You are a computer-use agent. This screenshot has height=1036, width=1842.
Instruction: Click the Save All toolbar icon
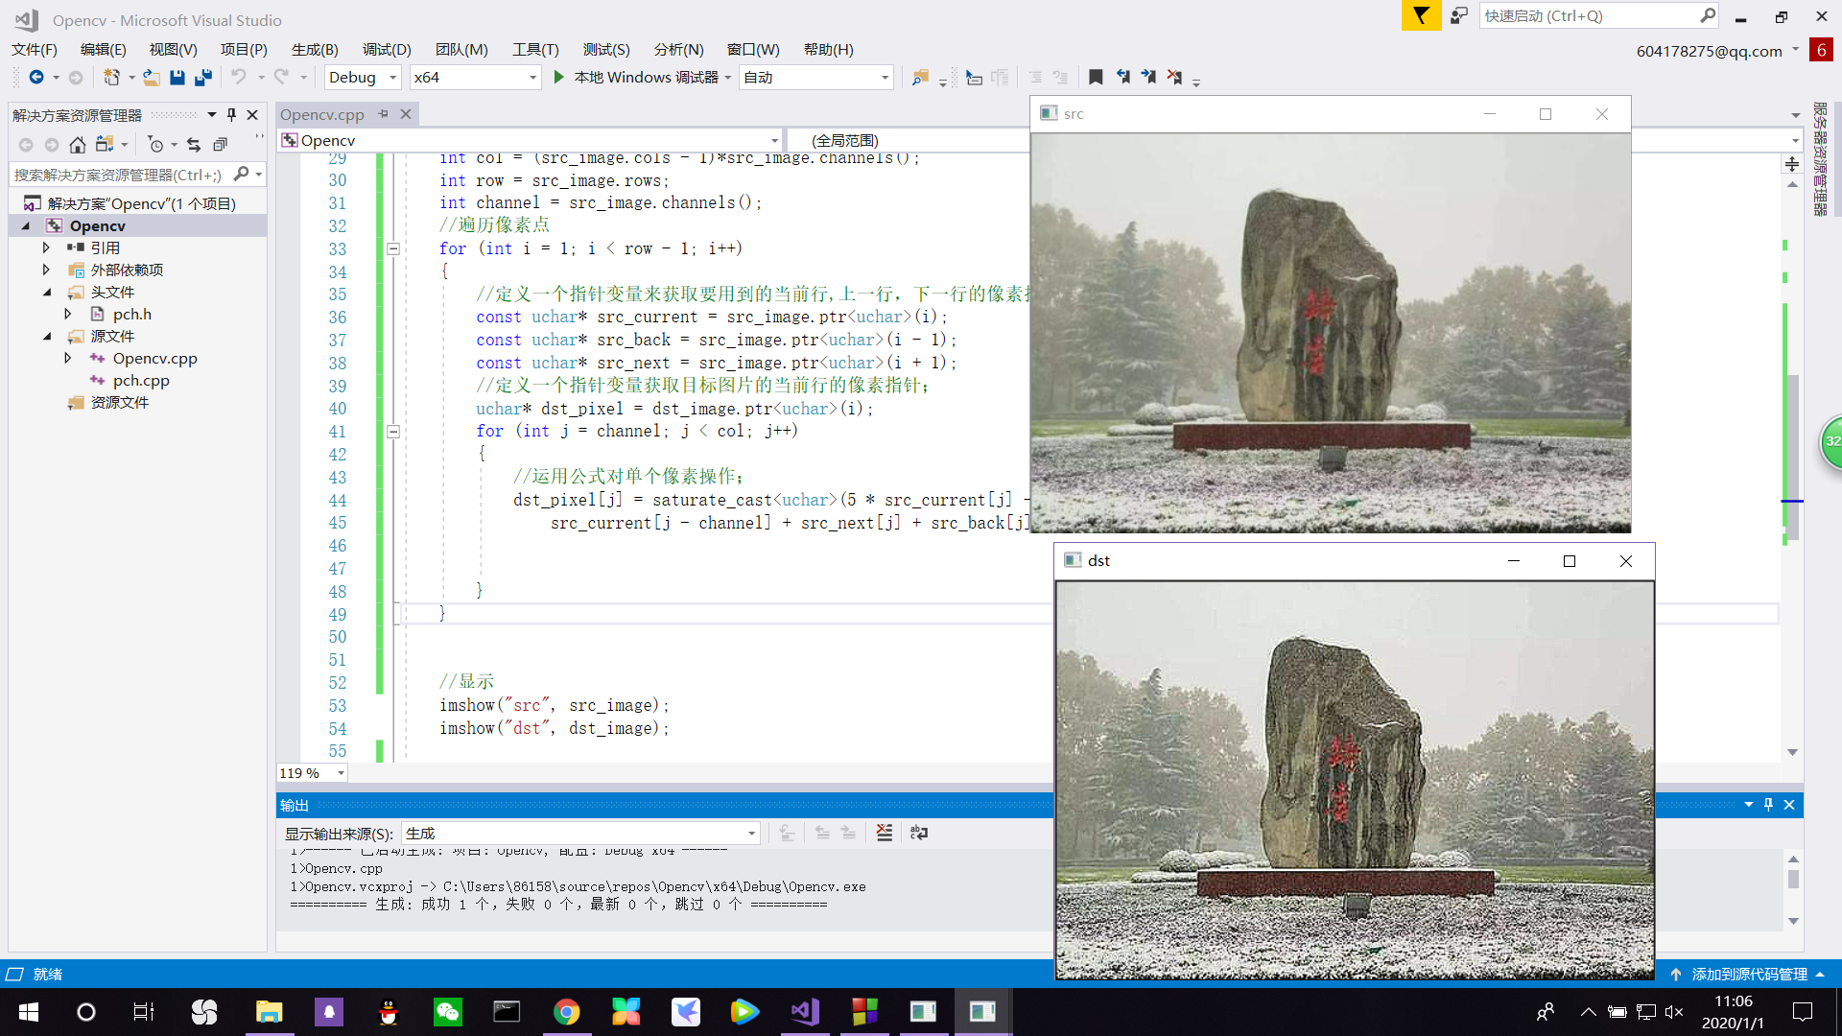[203, 78]
